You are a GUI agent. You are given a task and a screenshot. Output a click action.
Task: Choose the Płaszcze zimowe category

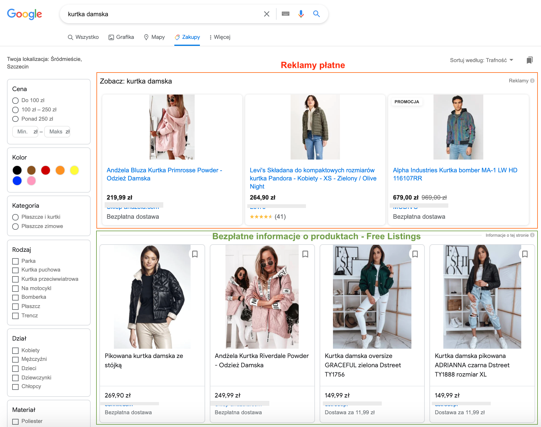15,227
